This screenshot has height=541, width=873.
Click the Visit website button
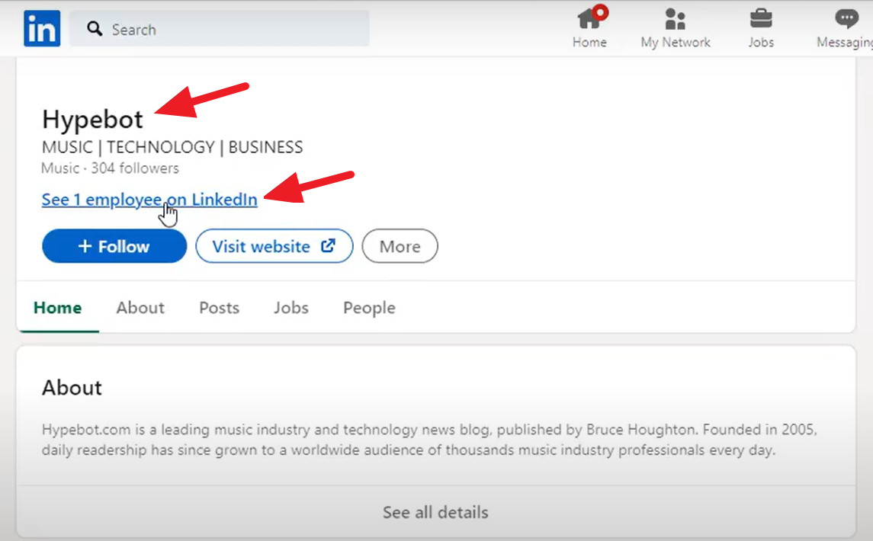click(x=274, y=246)
